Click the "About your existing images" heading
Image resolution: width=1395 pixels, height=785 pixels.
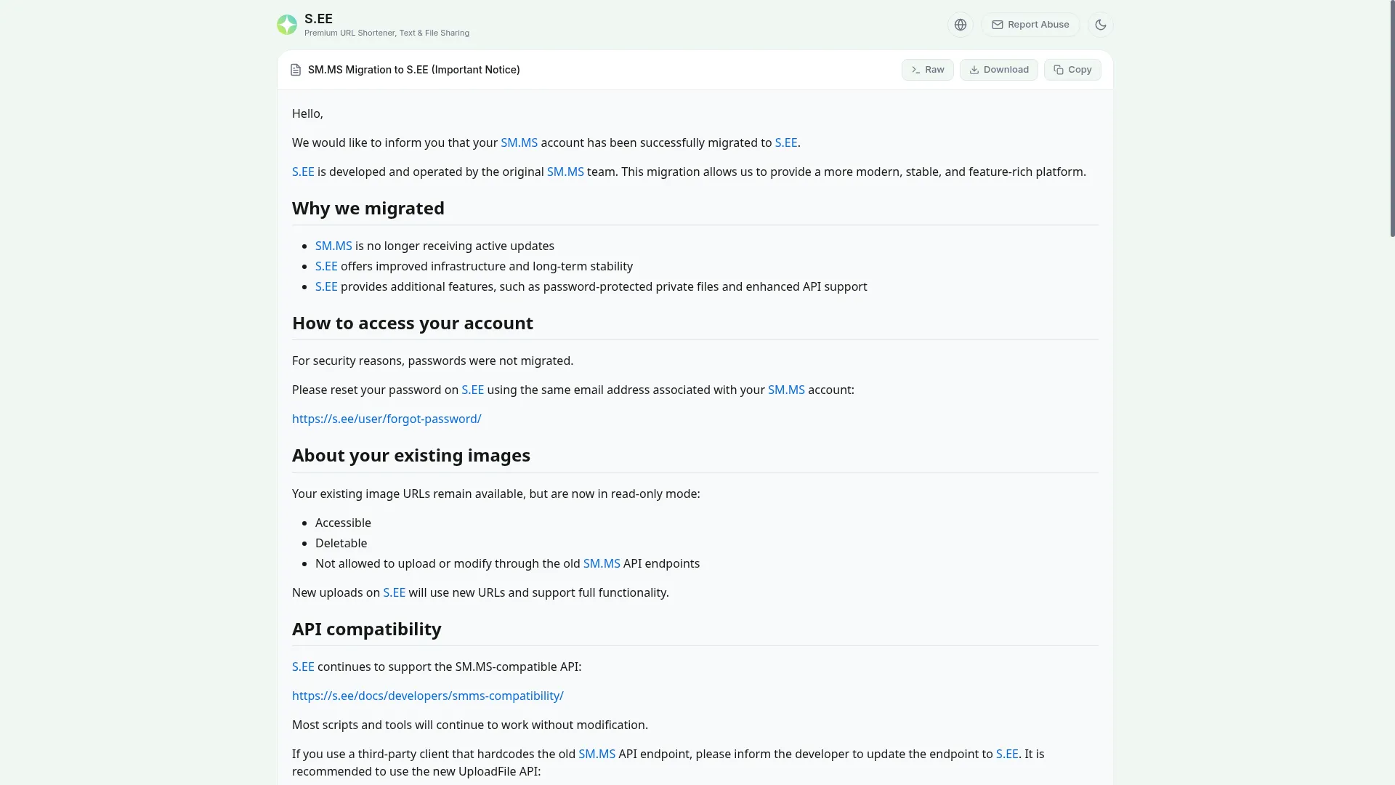pos(411,456)
